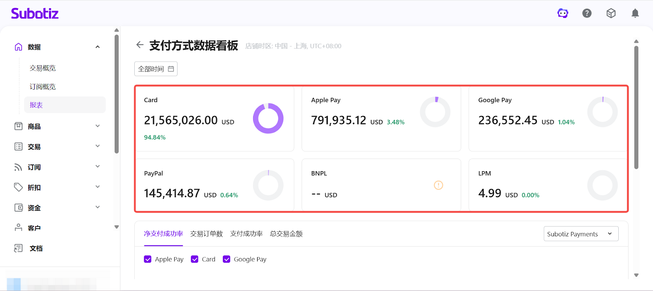
Task: Open the 文档 documents sidebar item
Action: (x=36, y=248)
